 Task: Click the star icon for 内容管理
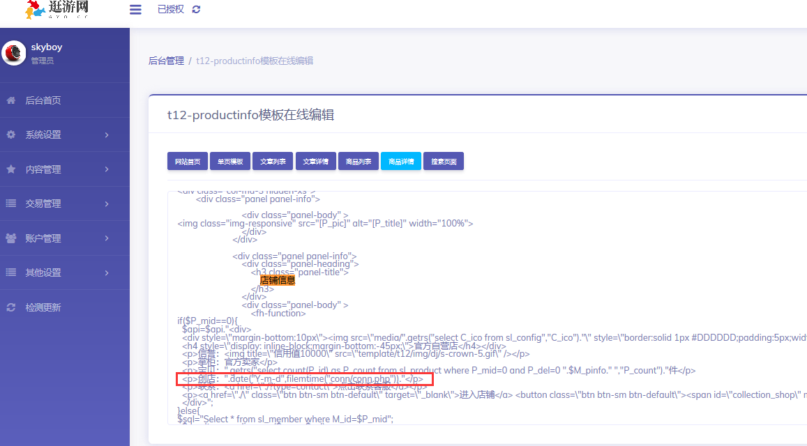click(x=11, y=169)
